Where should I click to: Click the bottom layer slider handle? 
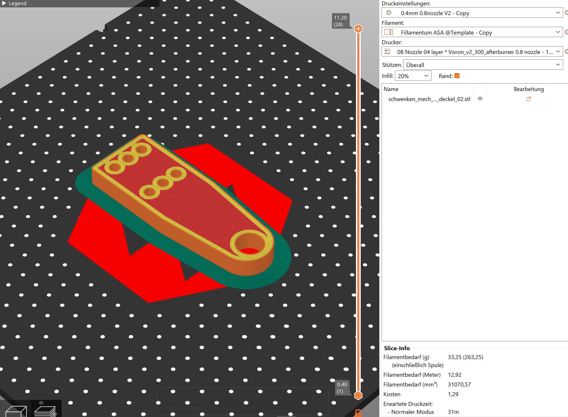click(x=358, y=396)
